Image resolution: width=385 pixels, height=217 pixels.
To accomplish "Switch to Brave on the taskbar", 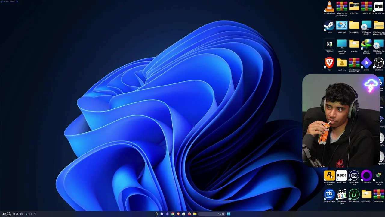I will 178,214.
